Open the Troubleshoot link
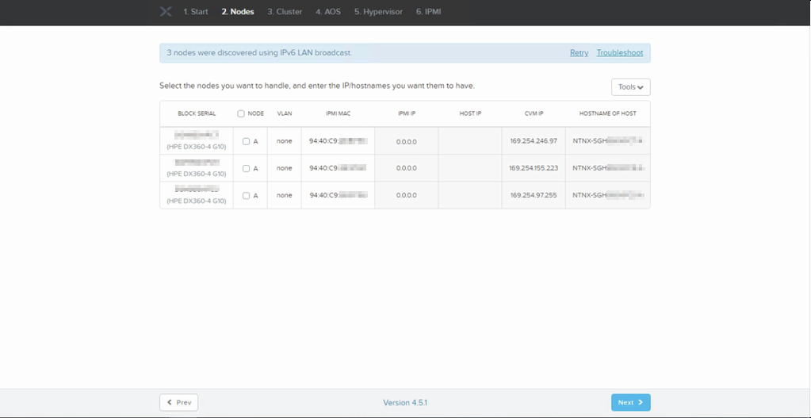 (620, 53)
